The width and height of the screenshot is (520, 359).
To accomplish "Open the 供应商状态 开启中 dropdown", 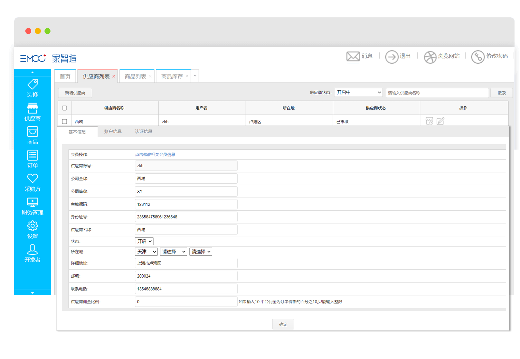I will pyautogui.click(x=358, y=93).
